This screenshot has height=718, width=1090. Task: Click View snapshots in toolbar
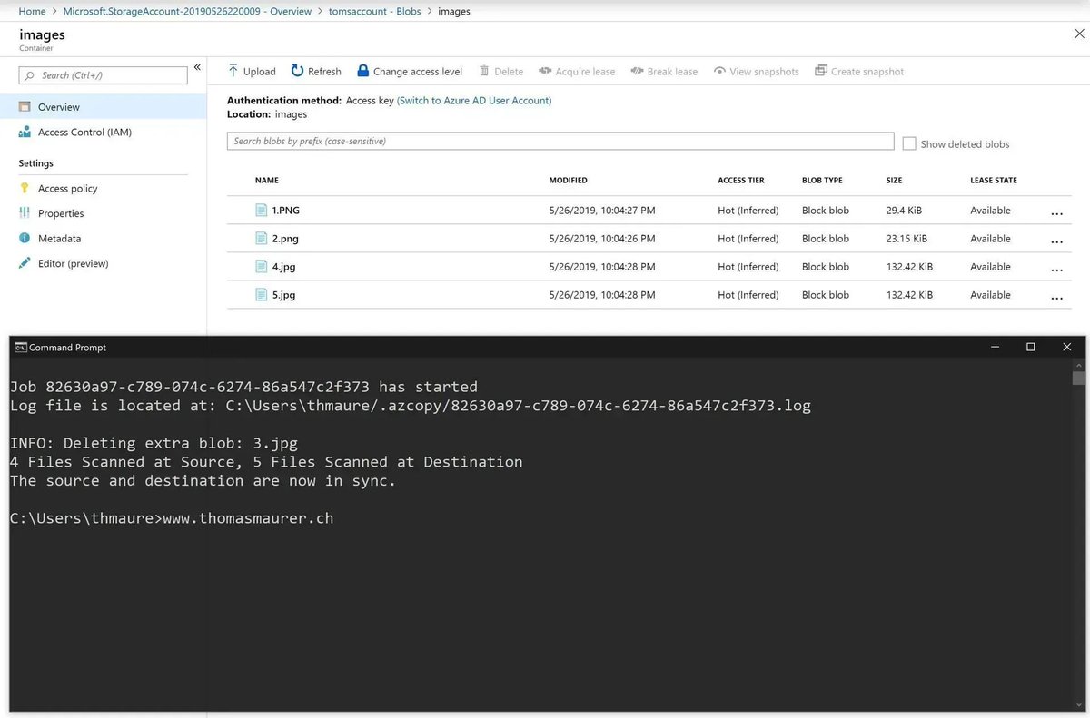click(757, 71)
